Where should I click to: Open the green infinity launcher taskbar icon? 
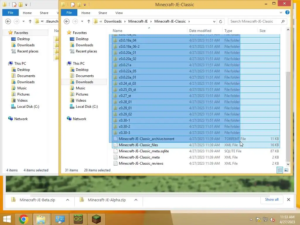(78, 219)
